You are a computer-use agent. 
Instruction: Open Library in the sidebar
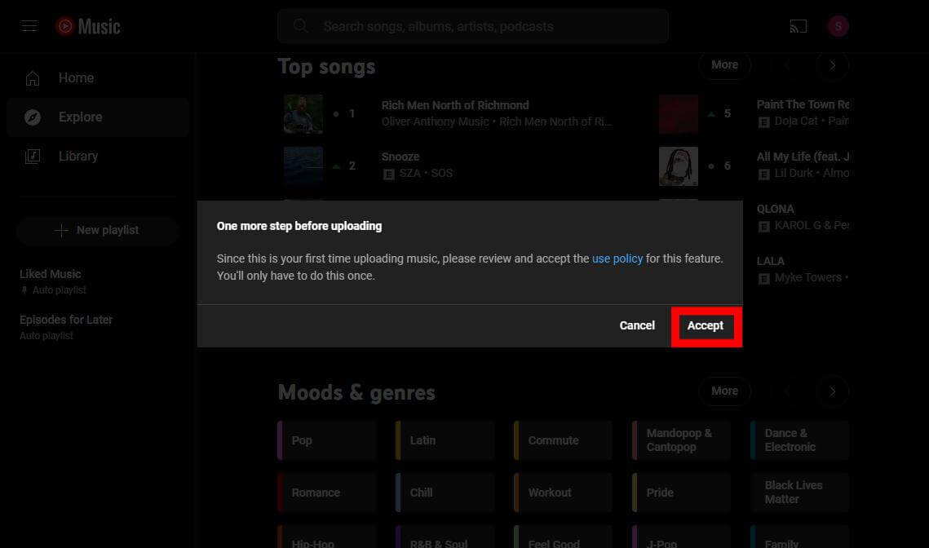tap(98, 157)
